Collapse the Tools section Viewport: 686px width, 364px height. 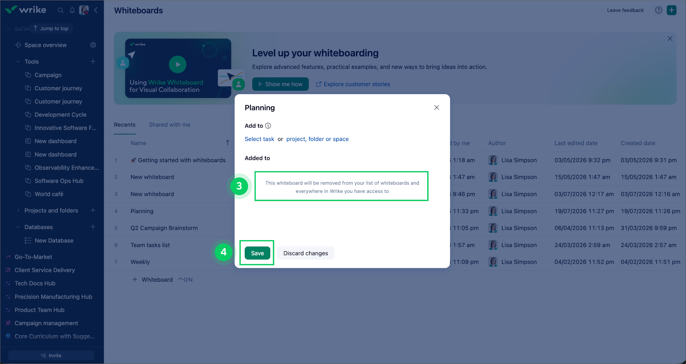tap(18, 61)
